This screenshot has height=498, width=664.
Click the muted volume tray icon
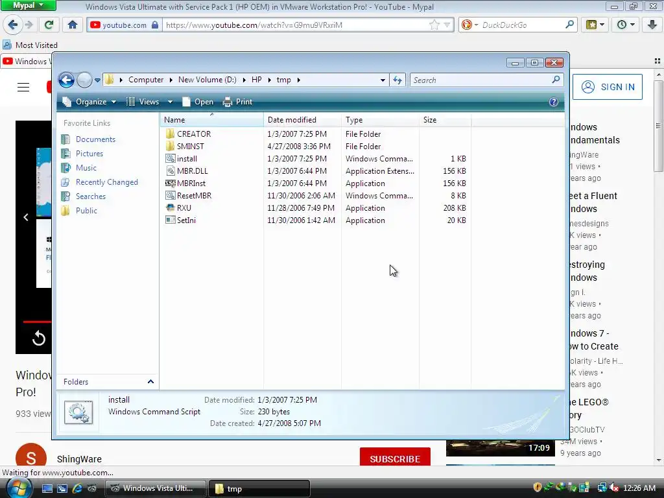tap(614, 488)
